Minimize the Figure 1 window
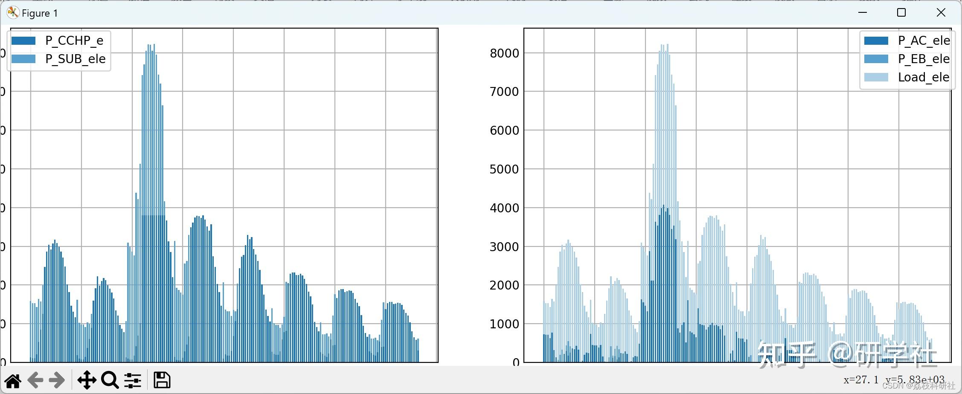The height and width of the screenshot is (394, 962). click(863, 13)
